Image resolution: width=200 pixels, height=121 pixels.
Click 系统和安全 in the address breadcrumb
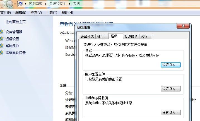point(58,4)
